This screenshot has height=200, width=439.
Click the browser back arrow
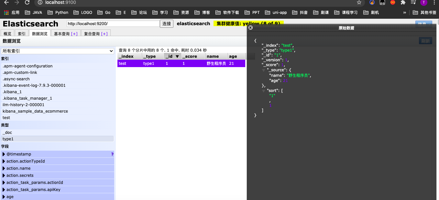(x=6, y=3)
